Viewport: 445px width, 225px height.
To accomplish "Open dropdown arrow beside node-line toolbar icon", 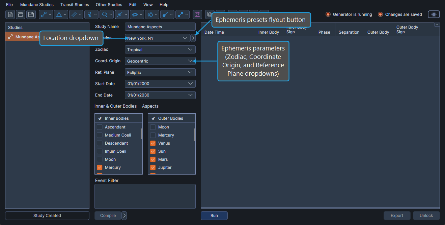I will [50, 14].
